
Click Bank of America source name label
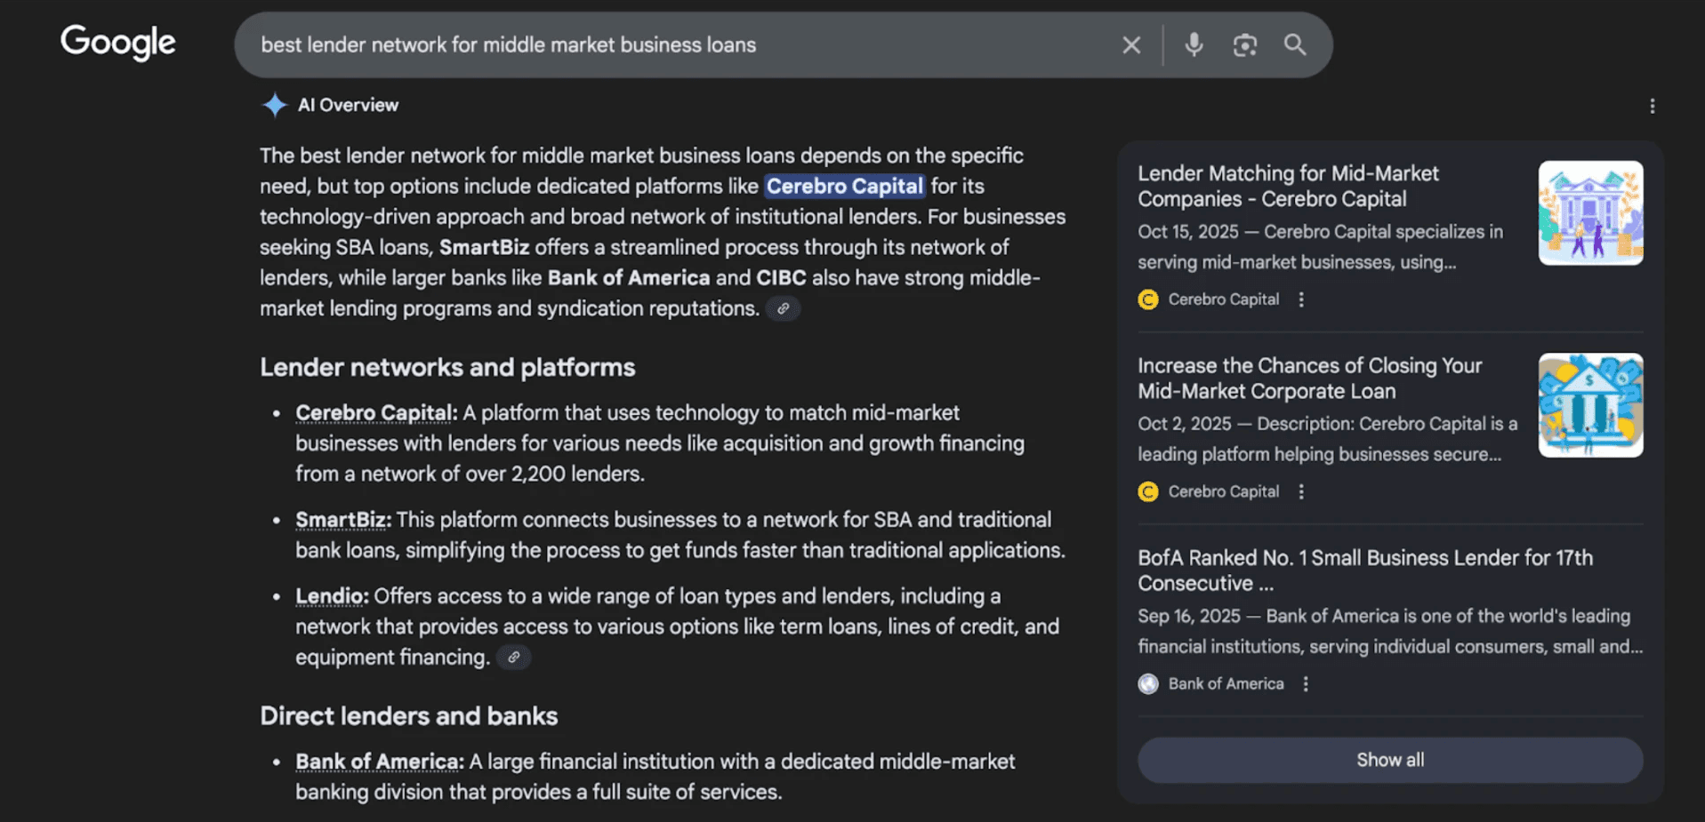(x=1226, y=684)
